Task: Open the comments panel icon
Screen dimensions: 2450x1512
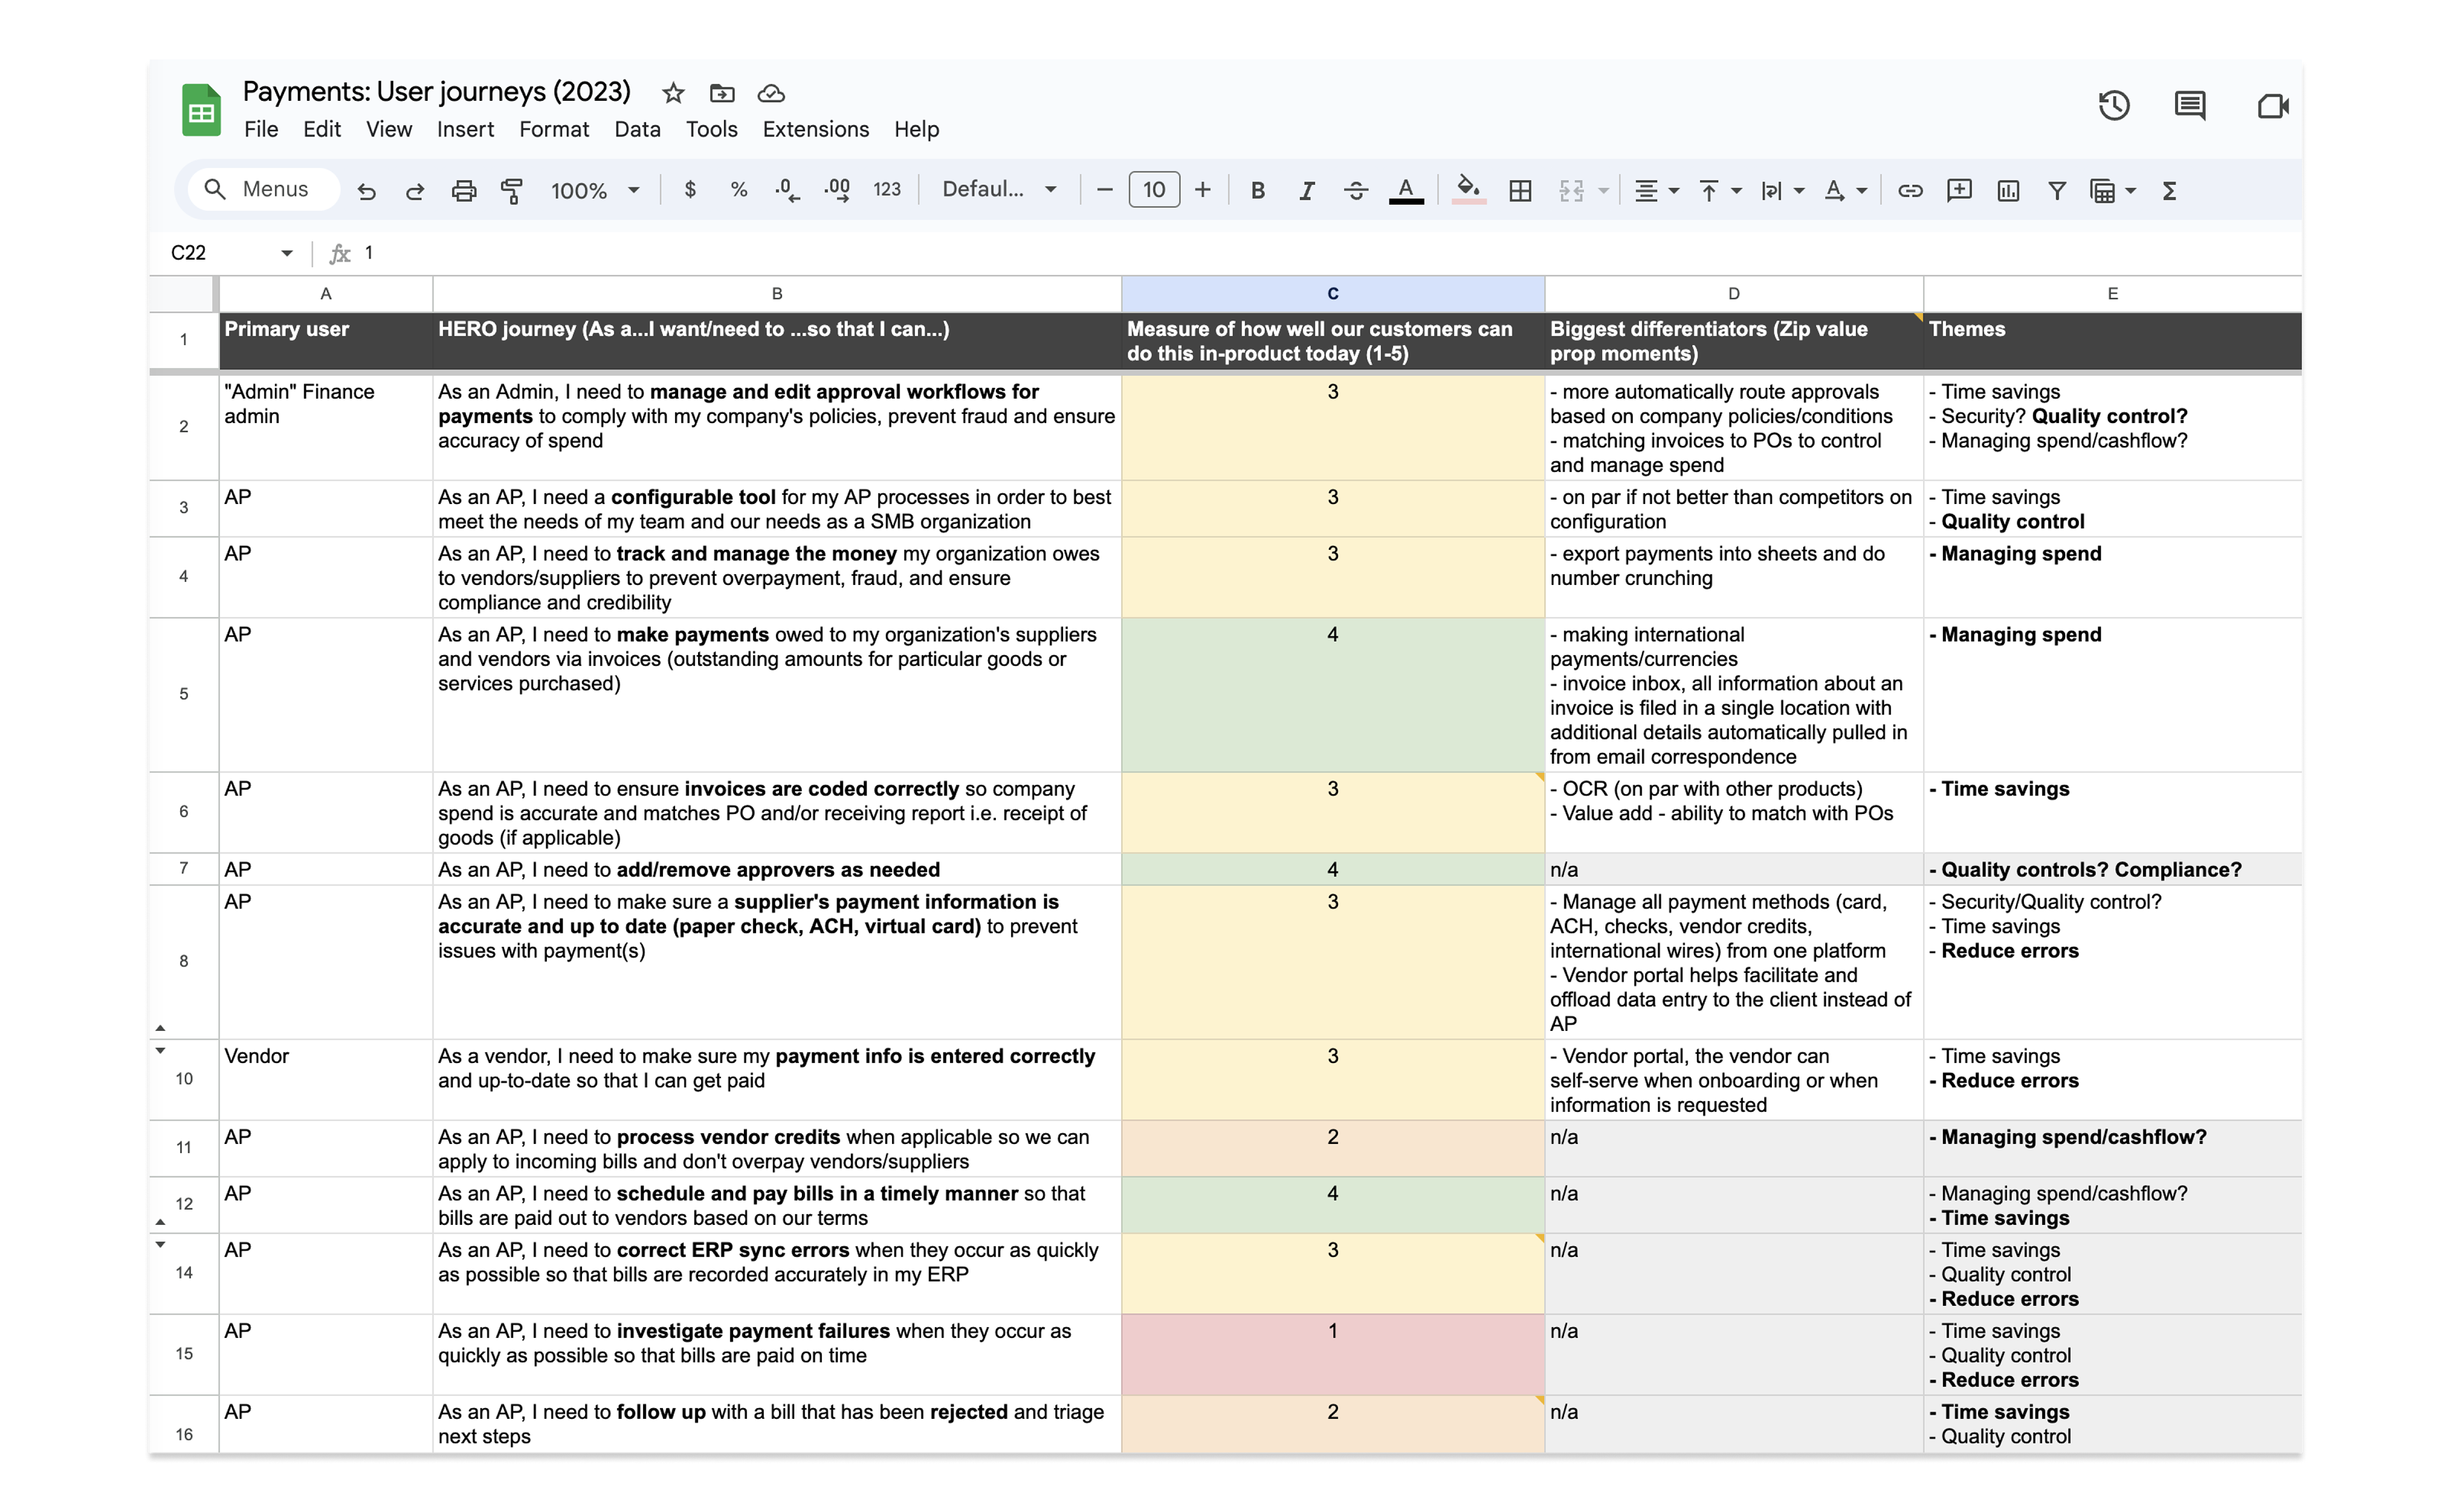Action: tap(2190, 105)
